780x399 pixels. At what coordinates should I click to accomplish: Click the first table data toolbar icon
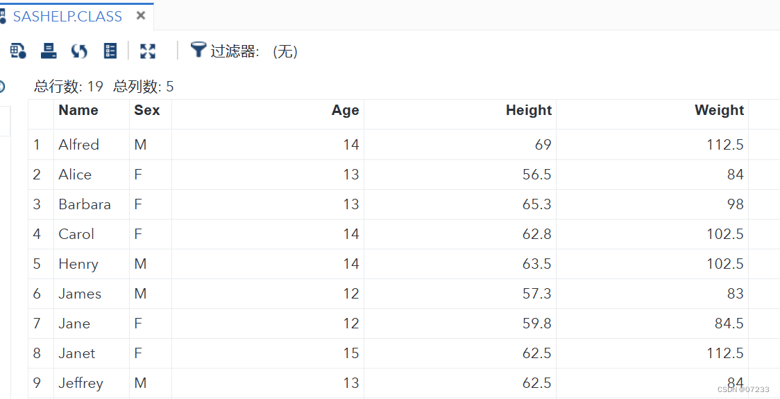pyautogui.click(x=17, y=51)
